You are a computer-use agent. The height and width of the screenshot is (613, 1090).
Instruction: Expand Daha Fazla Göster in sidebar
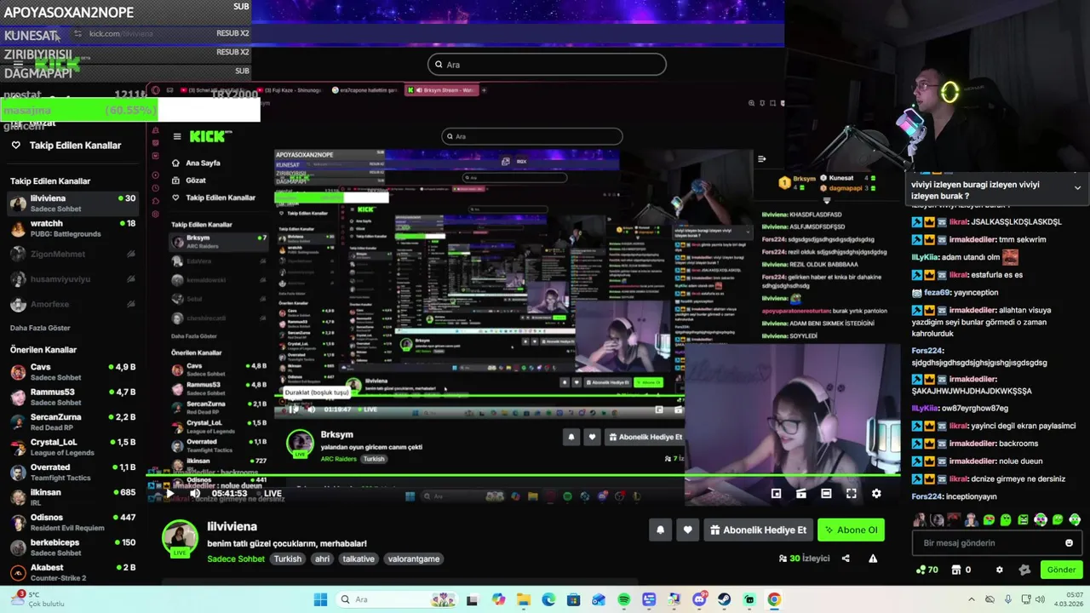40,328
